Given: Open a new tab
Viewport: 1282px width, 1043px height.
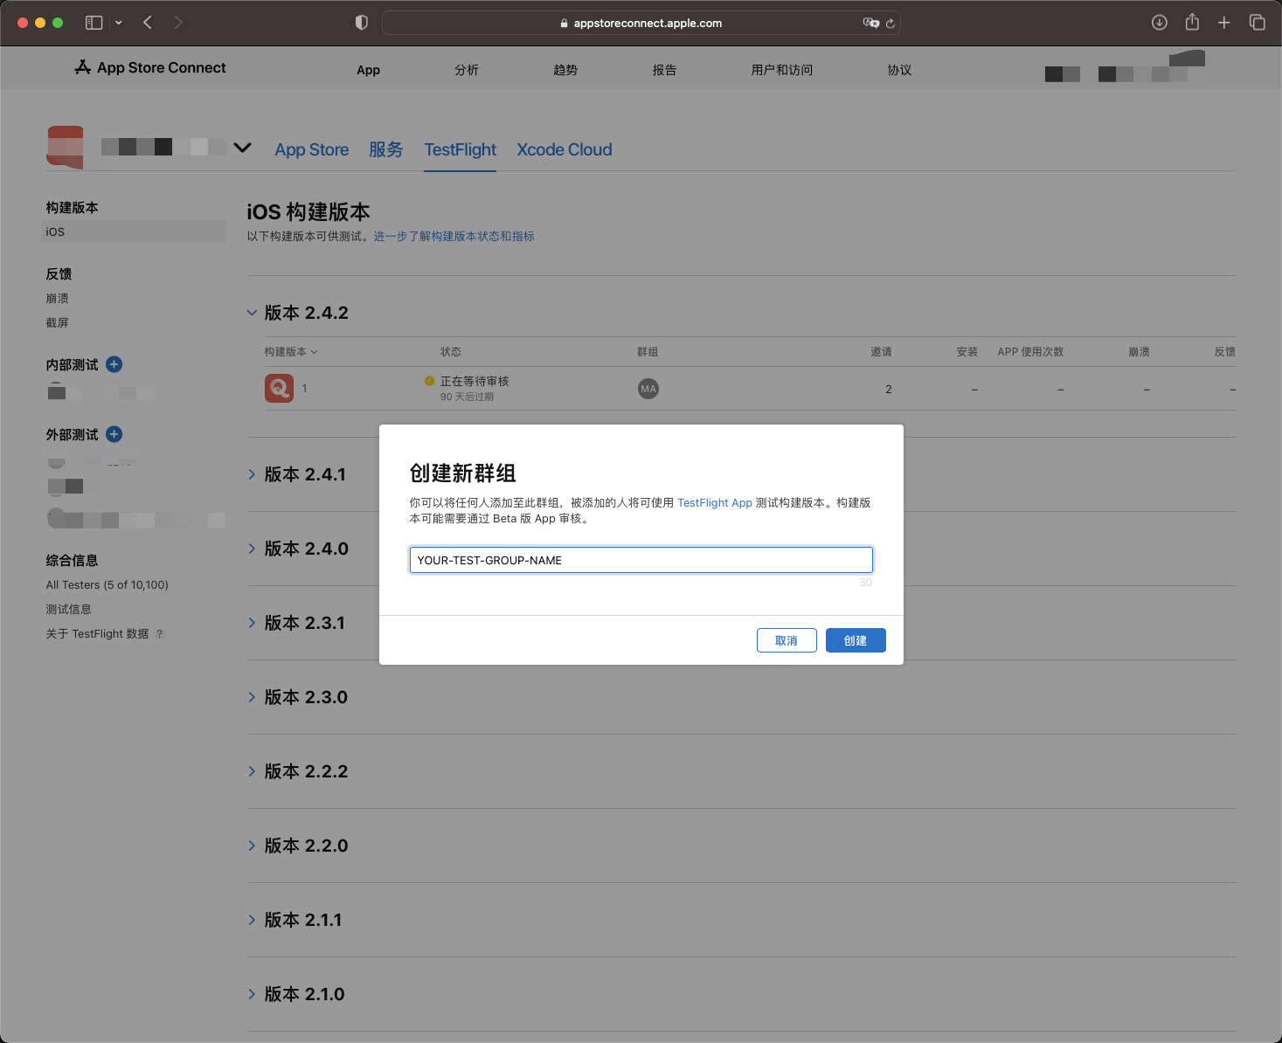Looking at the screenshot, I should (x=1224, y=23).
